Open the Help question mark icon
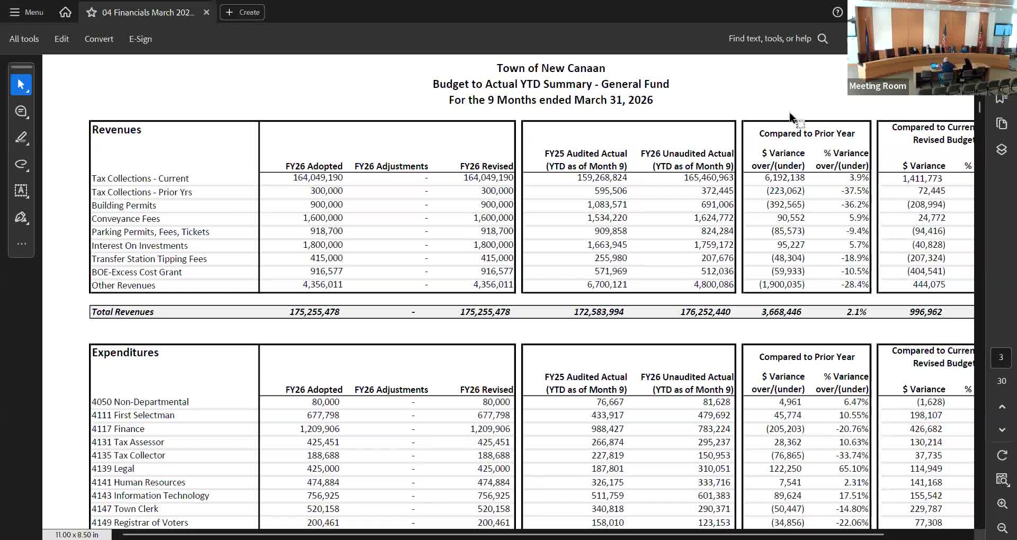 837,12
